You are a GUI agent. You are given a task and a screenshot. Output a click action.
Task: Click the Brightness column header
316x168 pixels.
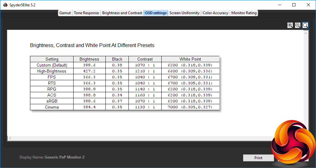(89, 59)
